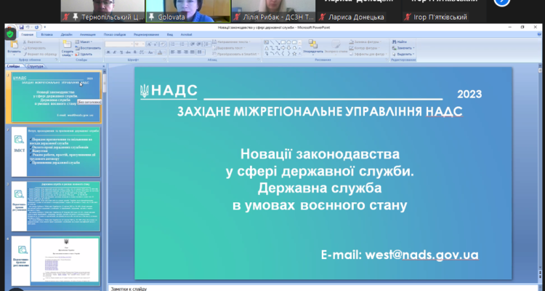Viewport: 545px width, 291px height.
Task: Toggle strikethrough text formatting
Action: point(128,52)
